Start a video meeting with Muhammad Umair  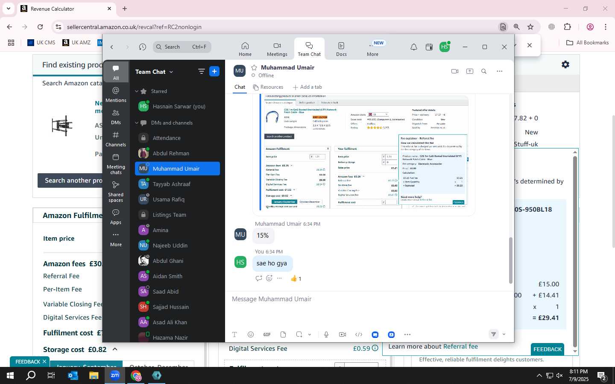coord(455,71)
